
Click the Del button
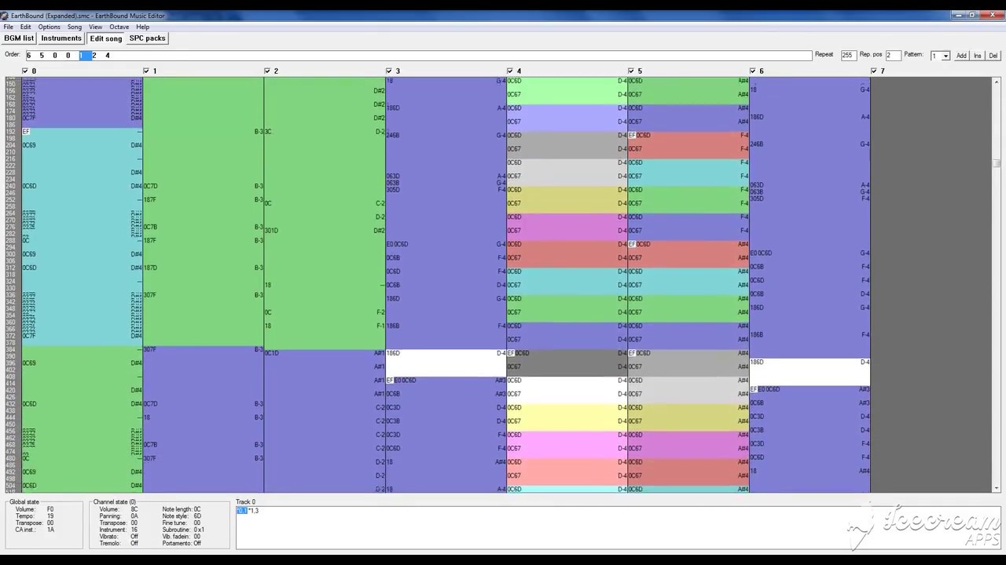tap(993, 56)
